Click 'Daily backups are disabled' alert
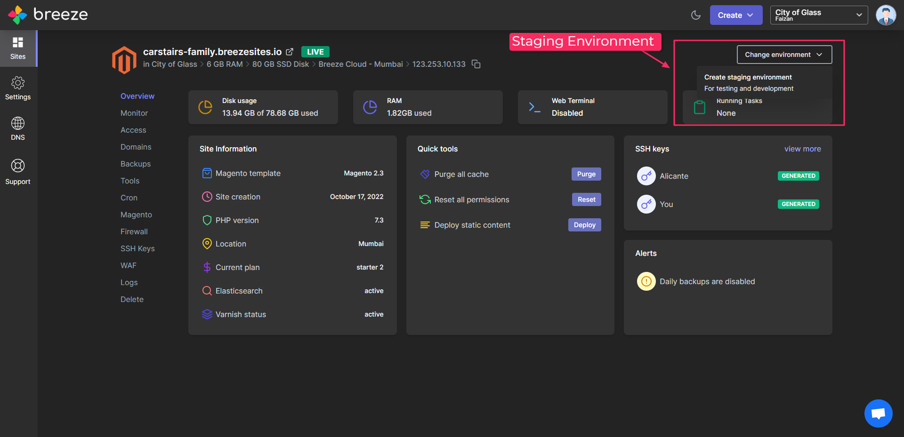904x437 pixels. pyautogui.click(x=707, y=281)
